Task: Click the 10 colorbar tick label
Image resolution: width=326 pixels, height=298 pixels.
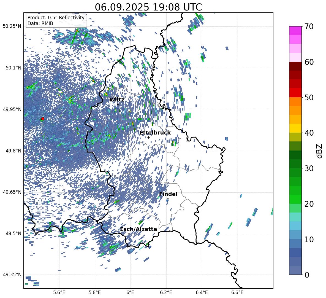Action: tap(309, 239)
